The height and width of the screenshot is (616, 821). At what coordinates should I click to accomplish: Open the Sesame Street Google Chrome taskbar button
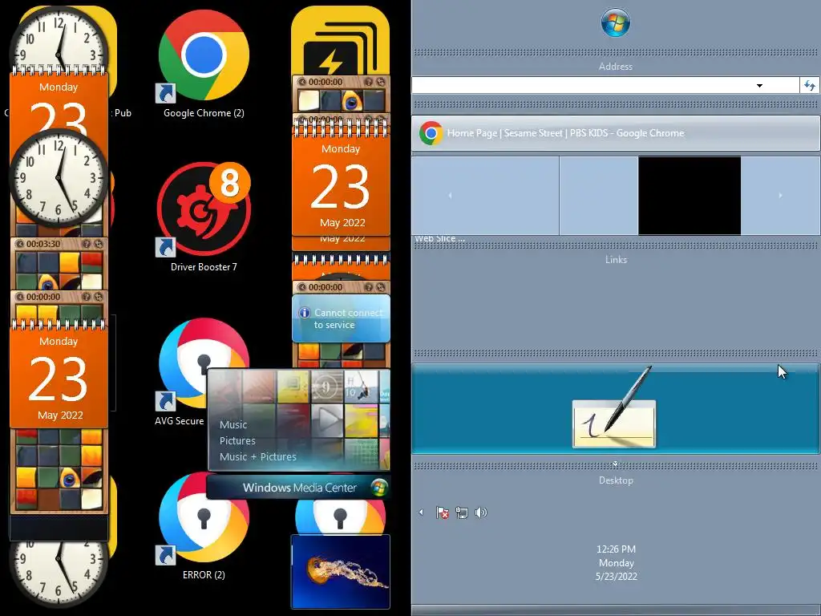point(616,133)
